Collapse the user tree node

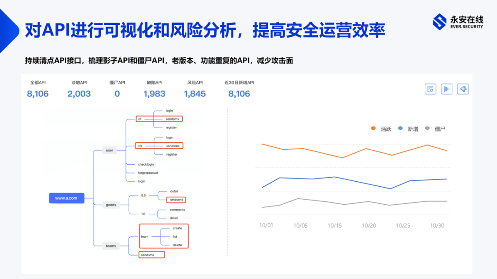[110, 151]
